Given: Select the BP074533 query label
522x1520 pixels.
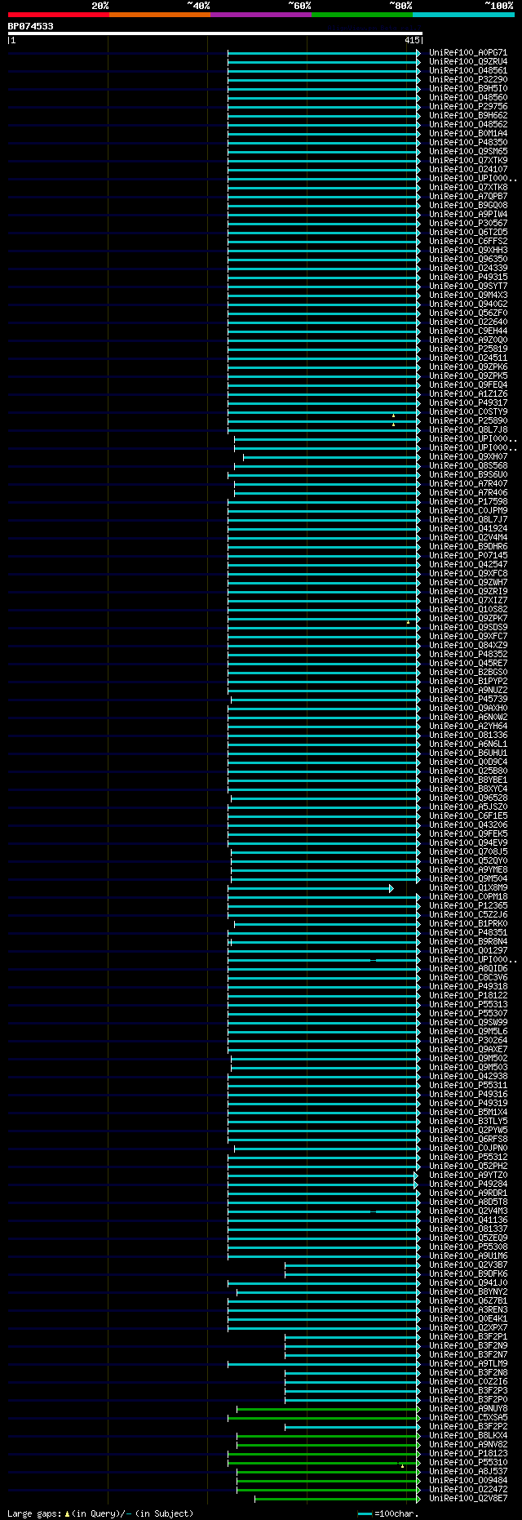Looking at the screenshot, I should [x=31, y=26].
